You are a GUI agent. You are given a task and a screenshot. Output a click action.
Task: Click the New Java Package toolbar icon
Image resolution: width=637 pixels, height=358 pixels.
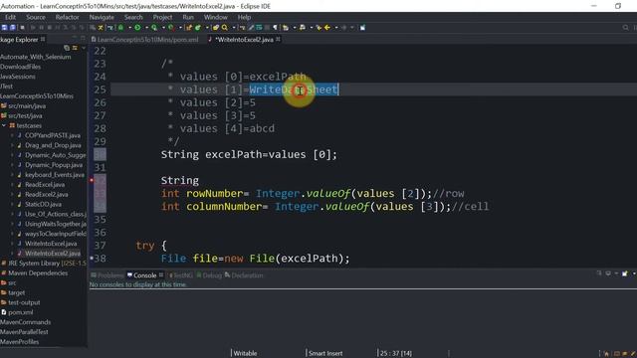(x=188, y=28)
